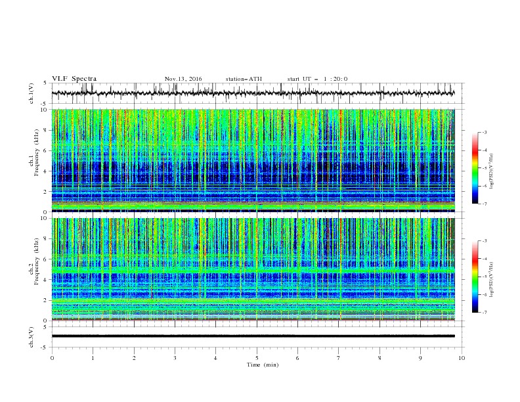The image size is (520, 402).
Task: Click the color bar next to ch.1 spectrogram
Action: [x=475, y=168]
